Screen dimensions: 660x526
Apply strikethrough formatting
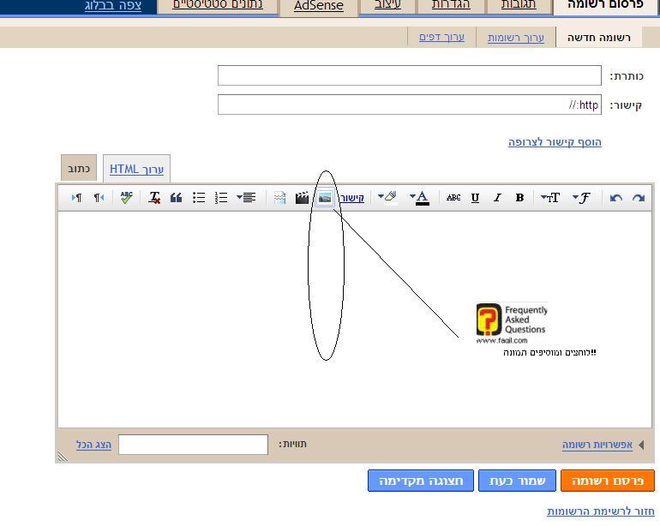453,198
